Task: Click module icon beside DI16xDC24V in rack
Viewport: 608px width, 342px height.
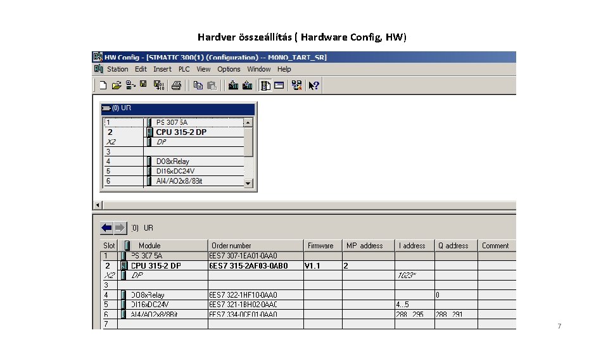Action: point(149,171)
